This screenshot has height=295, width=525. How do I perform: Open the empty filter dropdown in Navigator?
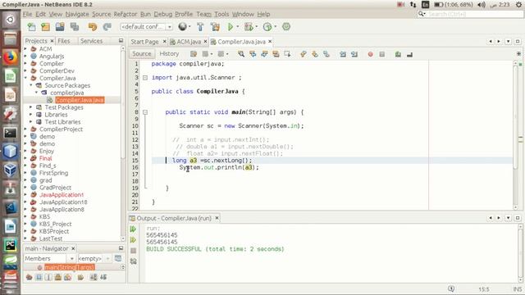(x=94, y=259)
